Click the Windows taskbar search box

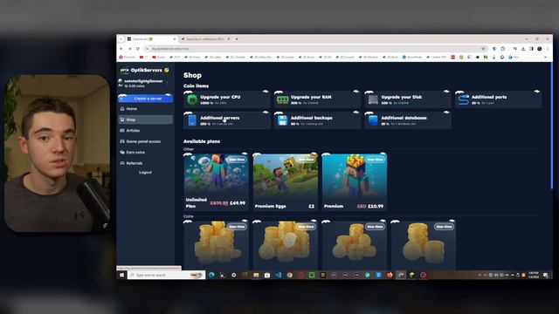point(166,275)
